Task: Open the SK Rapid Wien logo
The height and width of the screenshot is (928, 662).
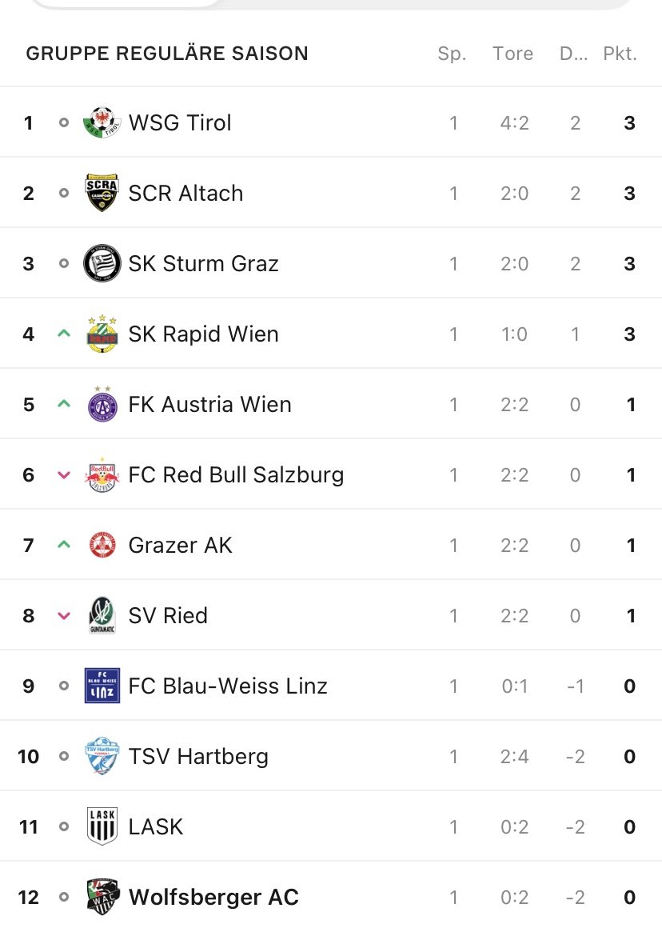Action: point(102,334)
